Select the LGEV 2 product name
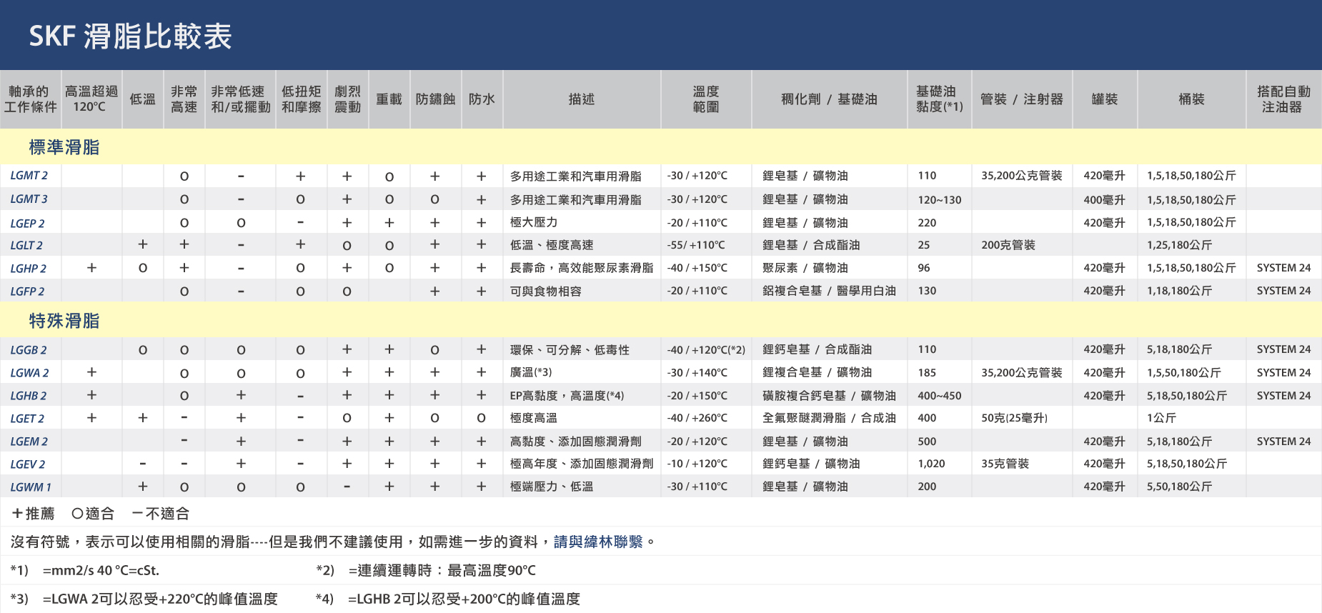This screenshot has width=1322, height=613. (28, 464)
